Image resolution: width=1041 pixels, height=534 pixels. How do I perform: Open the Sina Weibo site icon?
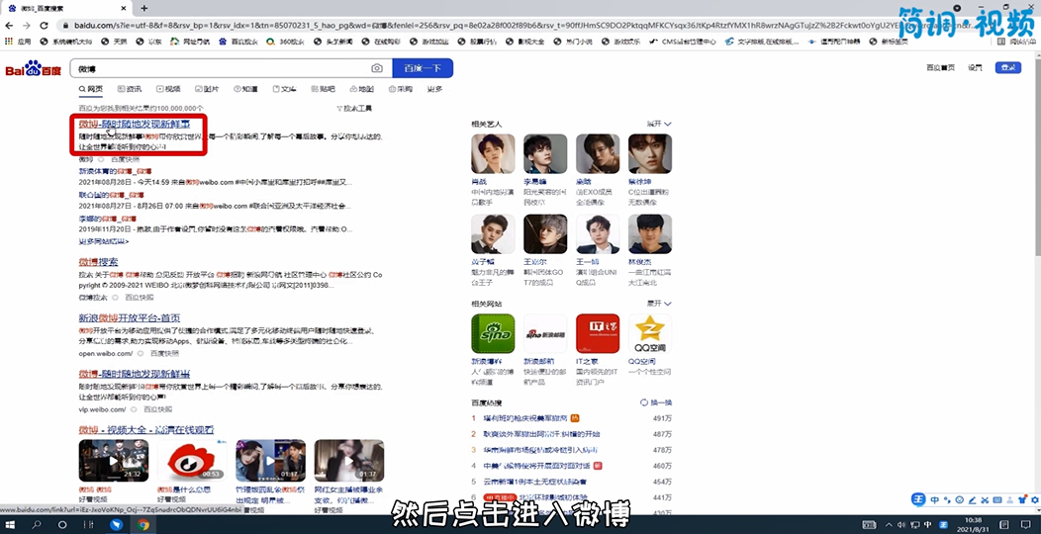pos(493,333)
